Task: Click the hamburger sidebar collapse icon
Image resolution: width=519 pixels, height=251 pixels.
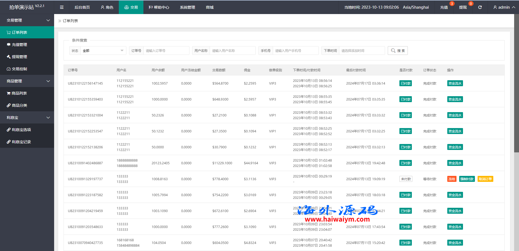Action: tap(62, 7)
